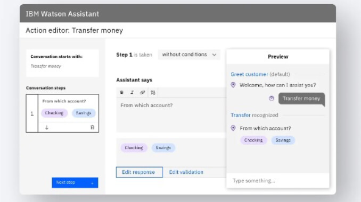The width and height of the screenshot is (361, 202).
Task: Switch to the Edit validation tab
Action: [186, 172]
